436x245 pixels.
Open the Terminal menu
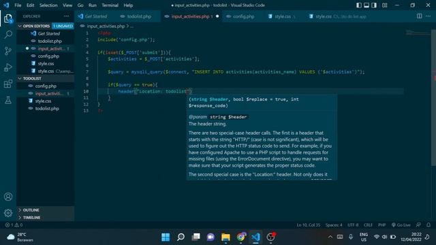[110, 5]
